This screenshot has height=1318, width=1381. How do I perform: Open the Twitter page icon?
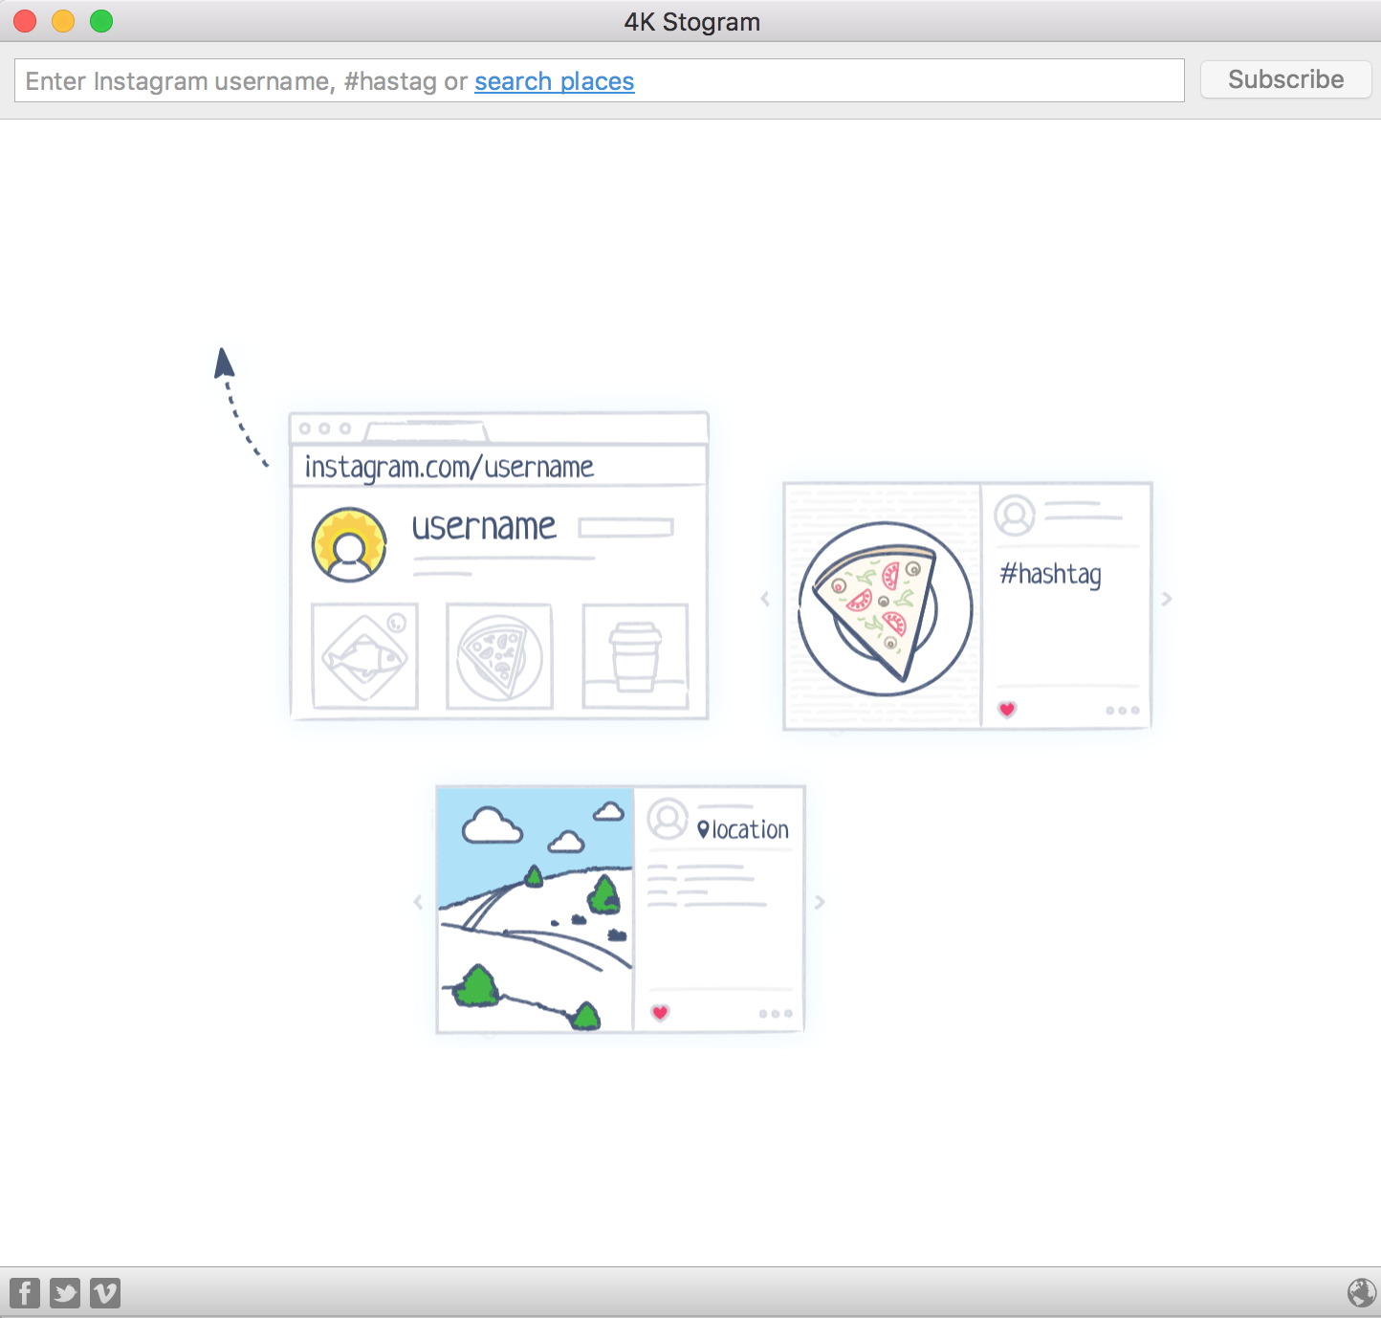pyautogui.click(x=65, y=1293)
